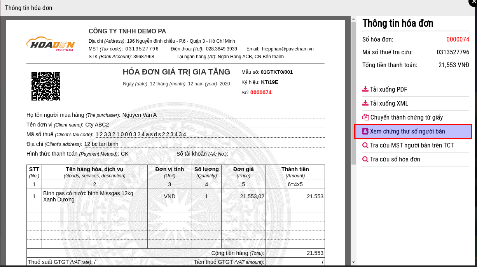Image resolution: width=477 pixels, height=267 pixels.
Task: Click the HOADON PAVietnam logo
Action: tap(51, 44)
